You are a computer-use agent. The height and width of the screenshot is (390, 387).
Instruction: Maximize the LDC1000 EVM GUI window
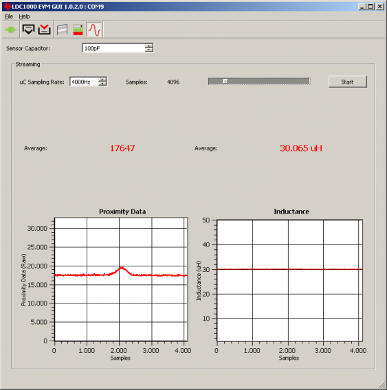(x=371, y=6)
